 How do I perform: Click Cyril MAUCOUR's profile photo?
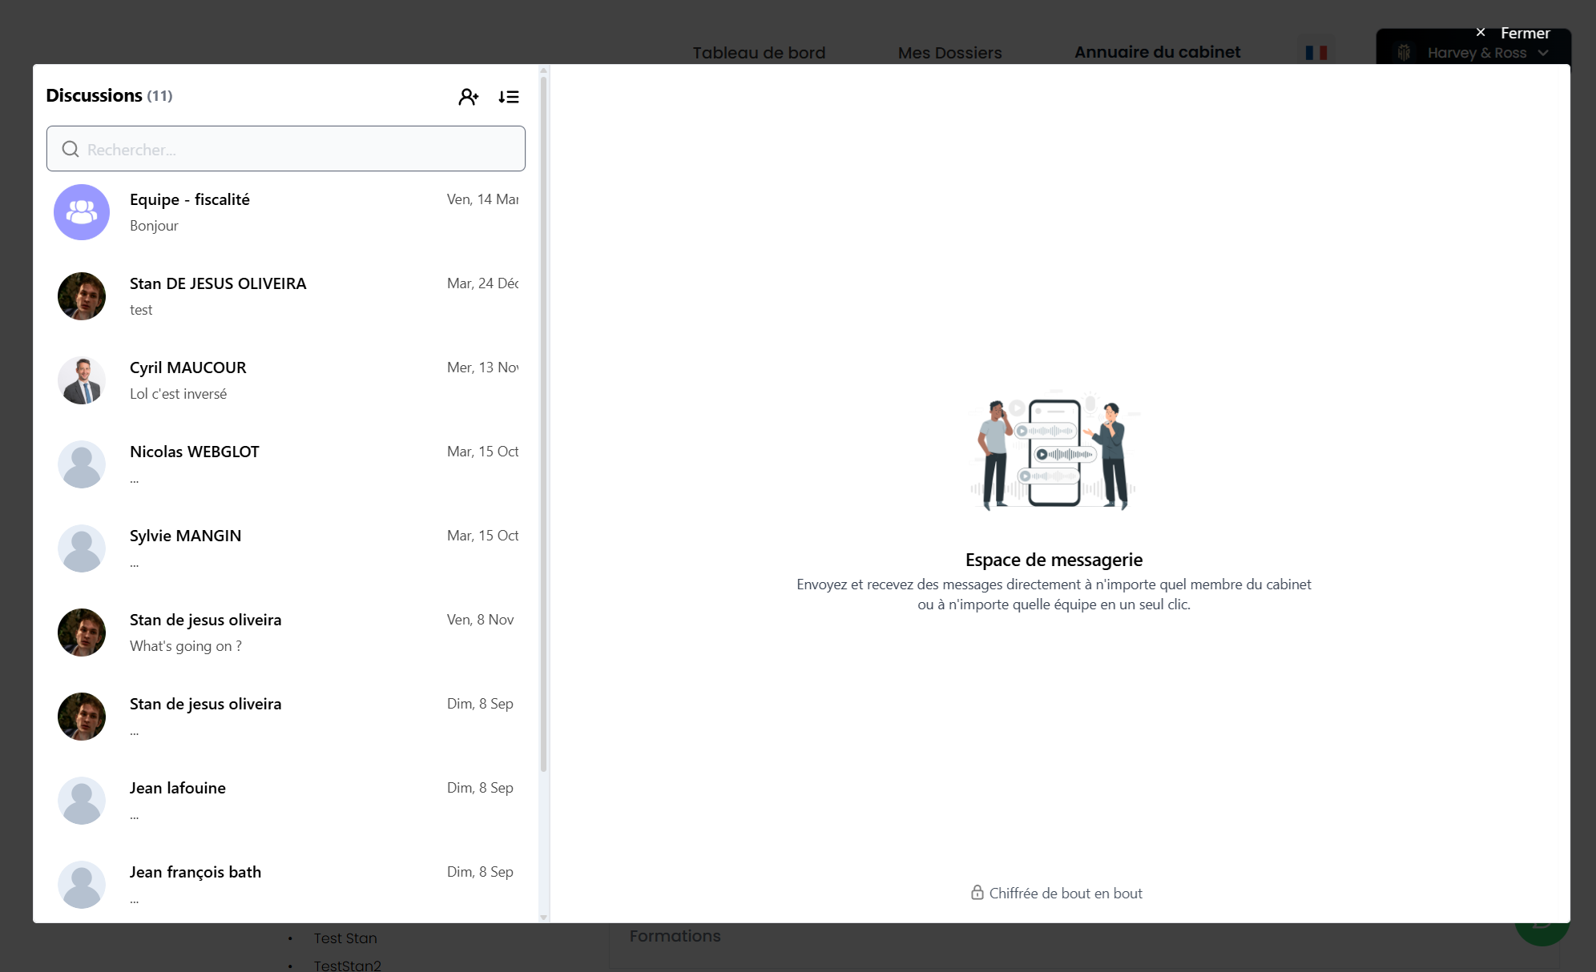pyautogui.click(x=82, y=380)
